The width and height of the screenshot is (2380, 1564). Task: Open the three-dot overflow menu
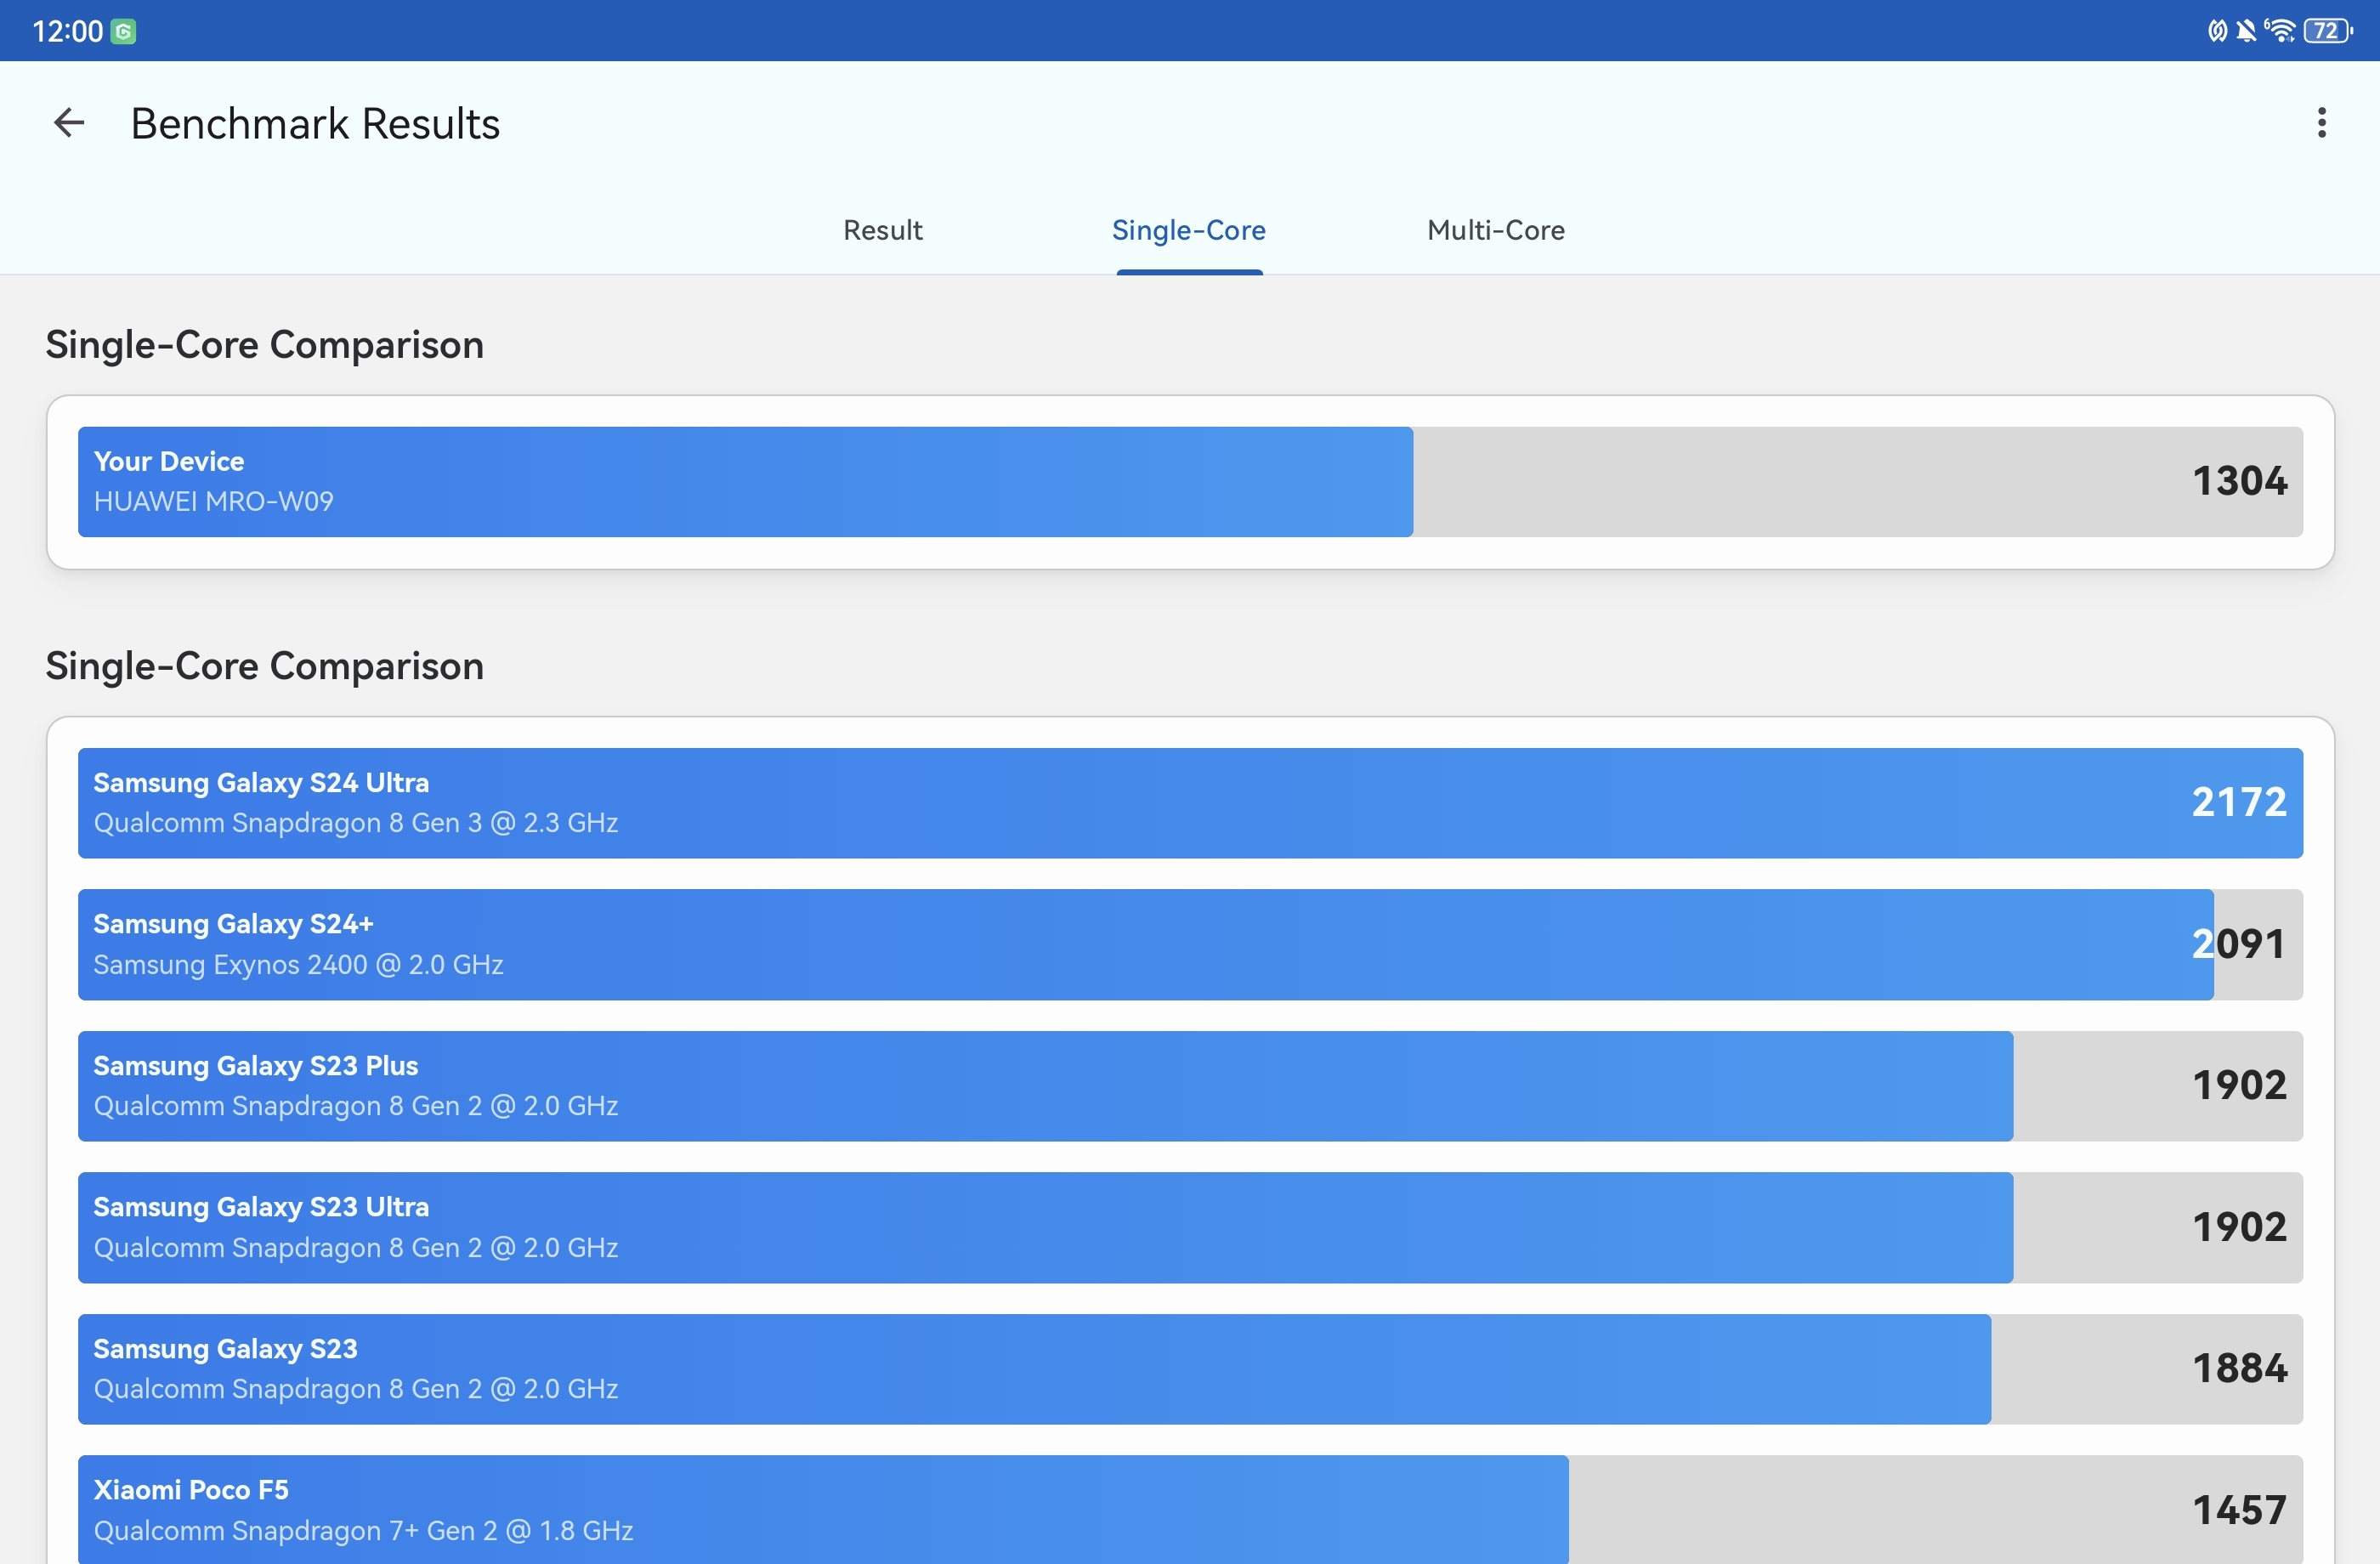[2321, 123]
